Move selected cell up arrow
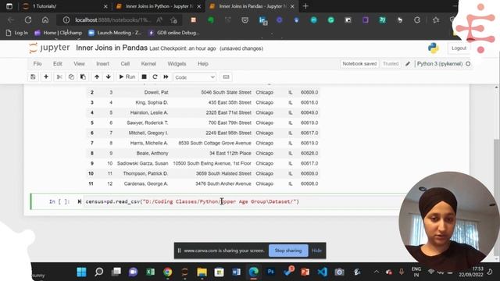Viewport: 500px width, 281px height. point(97,76)
